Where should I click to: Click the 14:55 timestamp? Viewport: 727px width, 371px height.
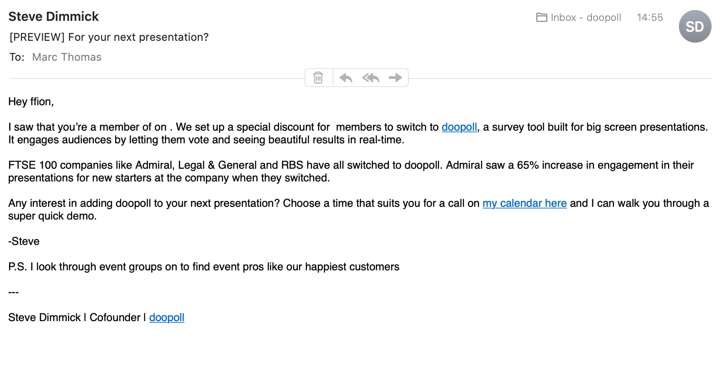pyautogui.click(x=650, y=17)
